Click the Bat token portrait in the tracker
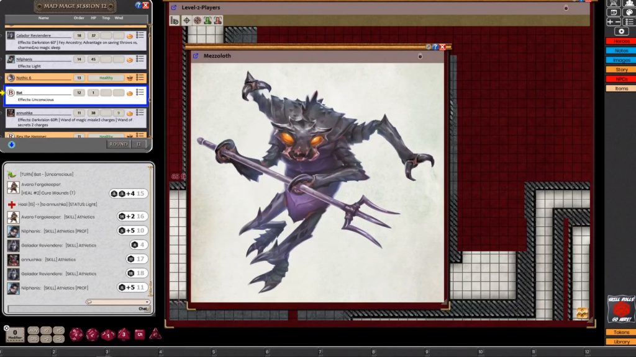Screen dimensions: 636x357 (x=11, y=93)
